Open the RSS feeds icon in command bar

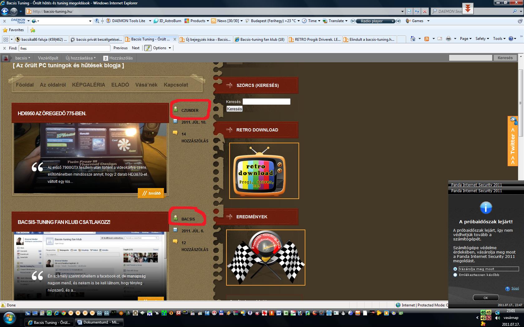(x=427, y=39)
